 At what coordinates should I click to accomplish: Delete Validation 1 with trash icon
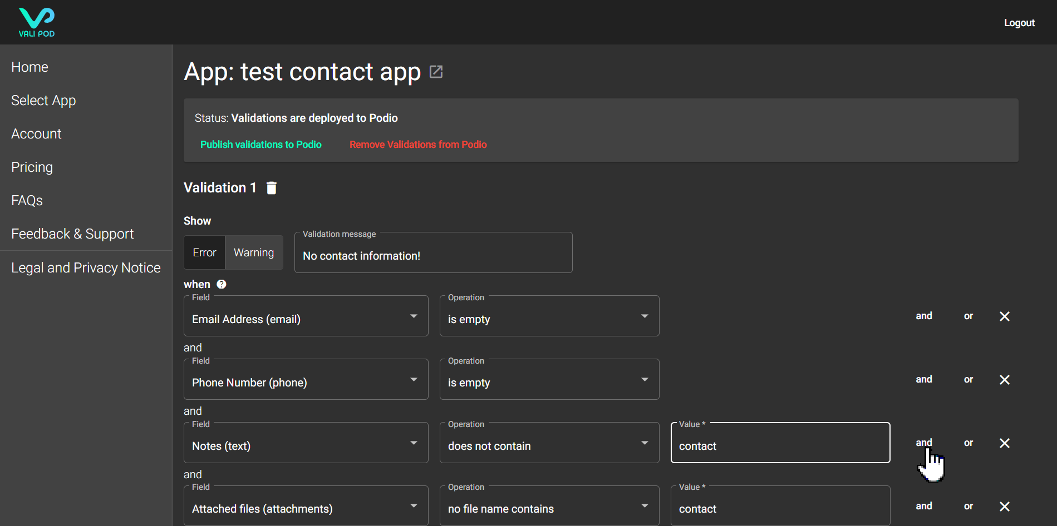coord(272,188)
